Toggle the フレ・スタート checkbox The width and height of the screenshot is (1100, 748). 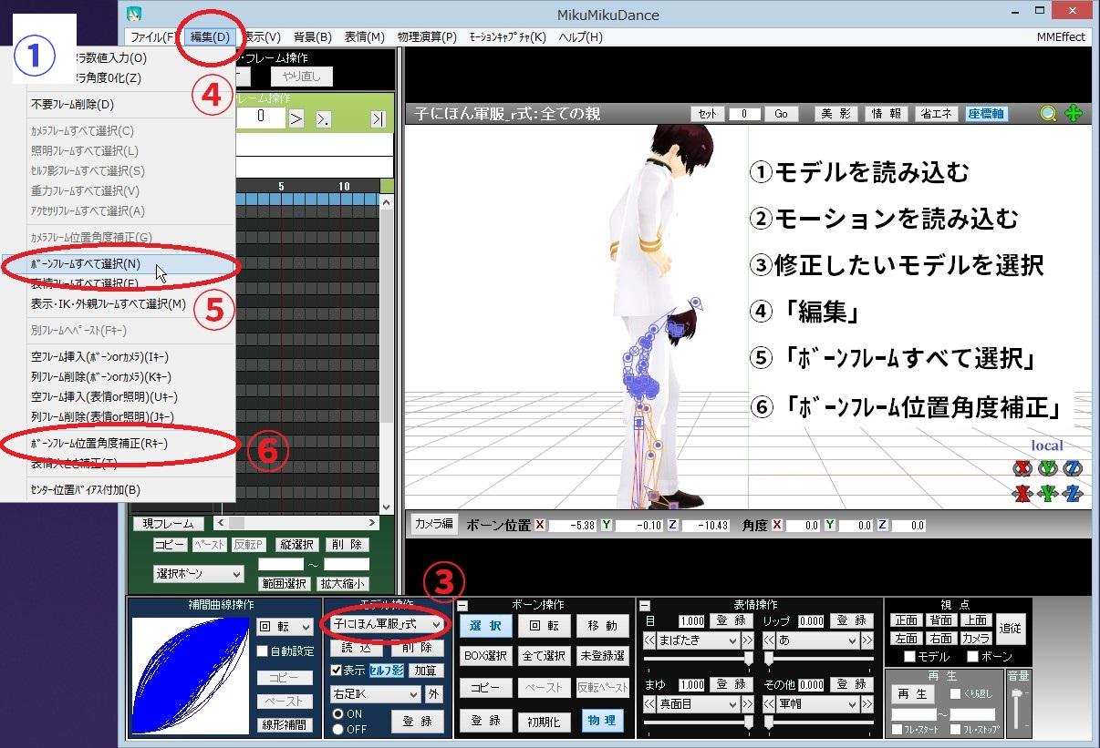tap(898, 730)
